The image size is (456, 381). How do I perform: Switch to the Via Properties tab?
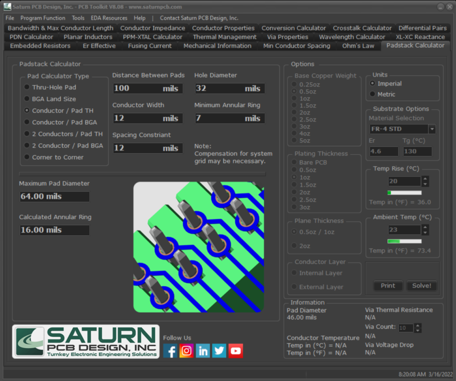[287, 37]
